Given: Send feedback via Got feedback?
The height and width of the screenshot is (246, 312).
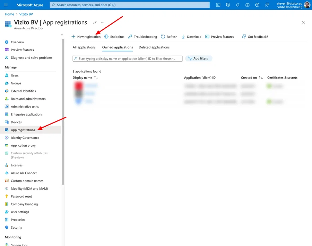Looking at the screenshot, I should click(255, 36).
